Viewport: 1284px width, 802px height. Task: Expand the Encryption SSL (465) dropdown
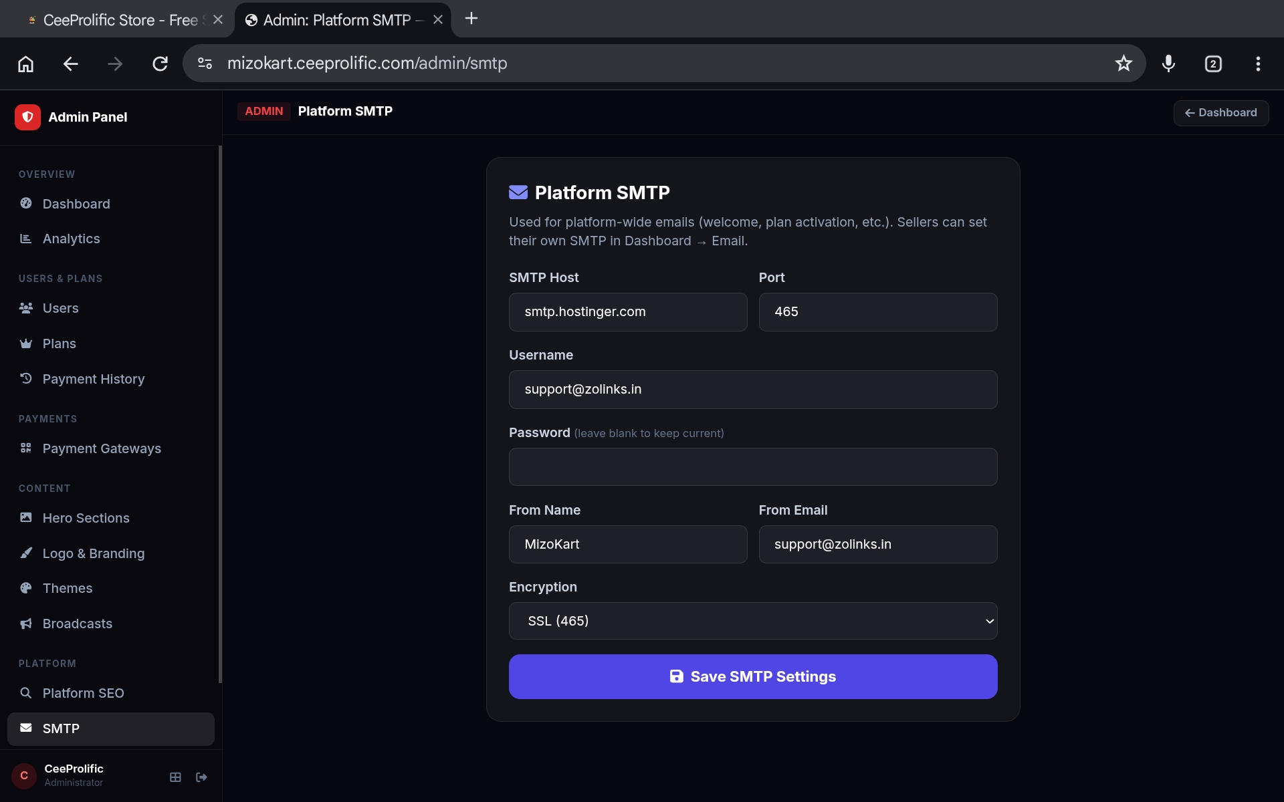pyautogui.click(x=753, y=621)
